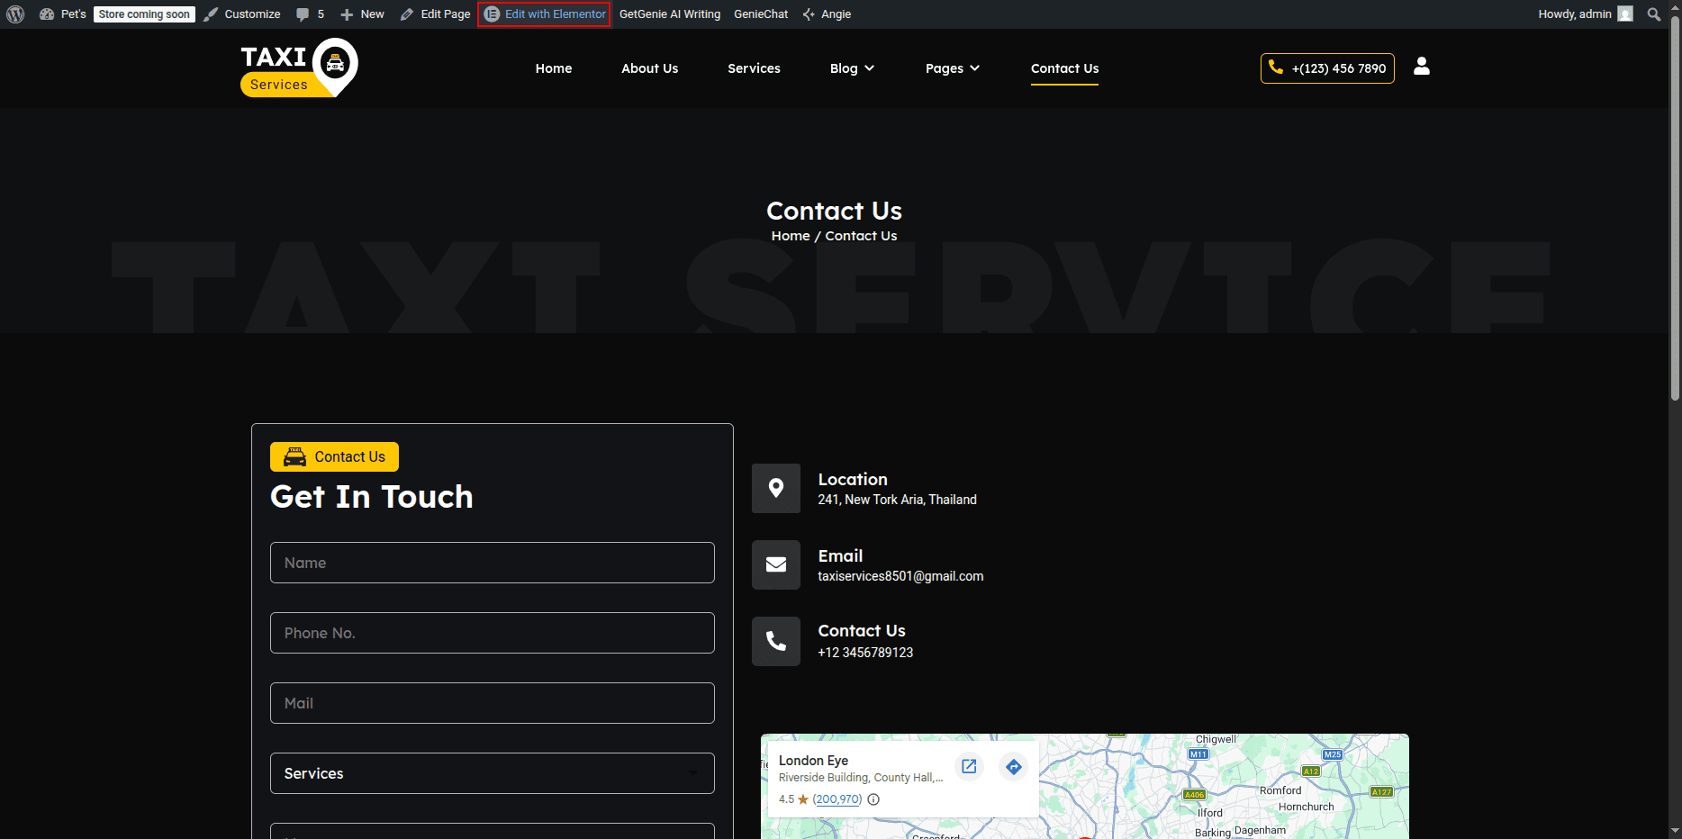Open GetGenie AI Writing
This screenshot has height=839, width=1682.
click(x=670, y=14)
